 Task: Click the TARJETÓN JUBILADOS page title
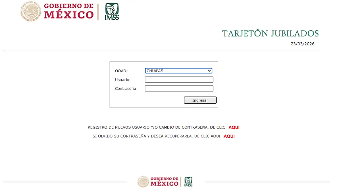(x=270, y=34)
